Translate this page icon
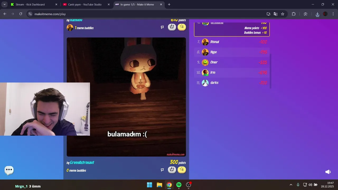The image size is (338, 190). (276, 14)
